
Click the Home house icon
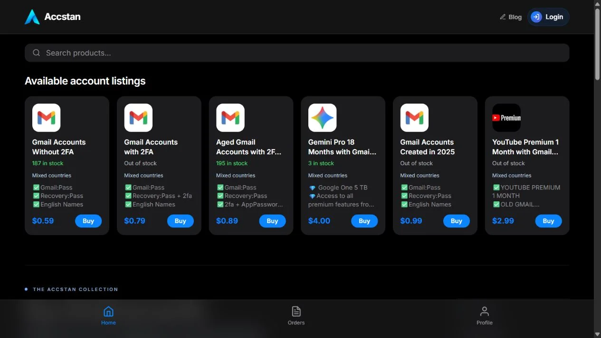108,311
